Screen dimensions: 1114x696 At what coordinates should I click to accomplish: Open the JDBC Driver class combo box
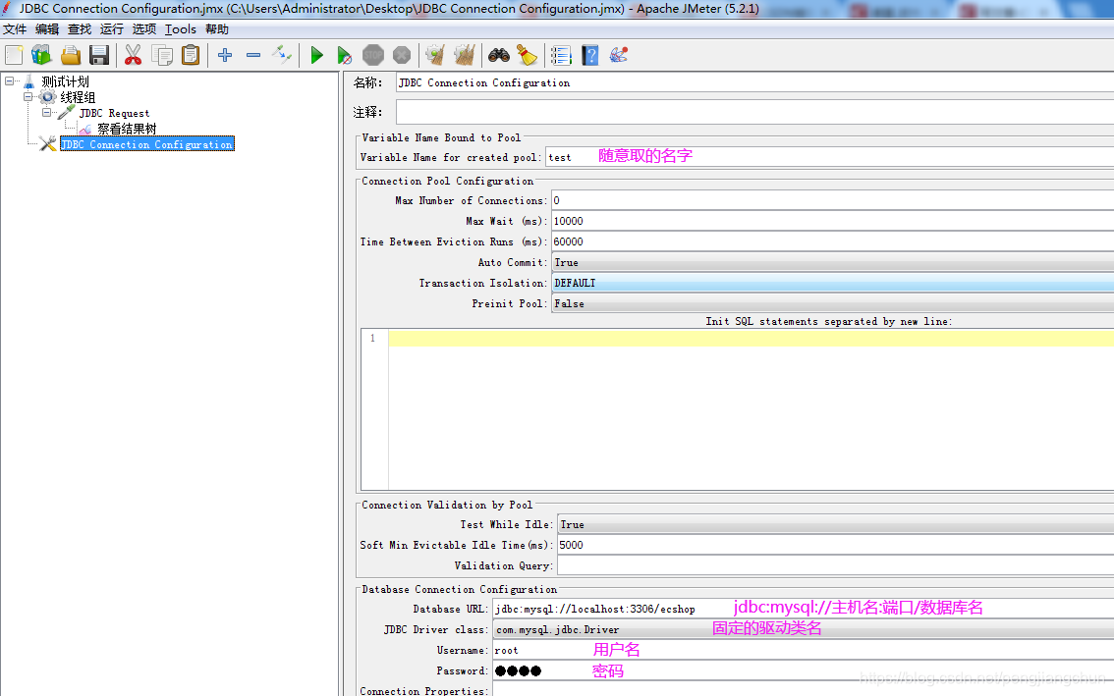pyautogui.click(x=804, y=630)
